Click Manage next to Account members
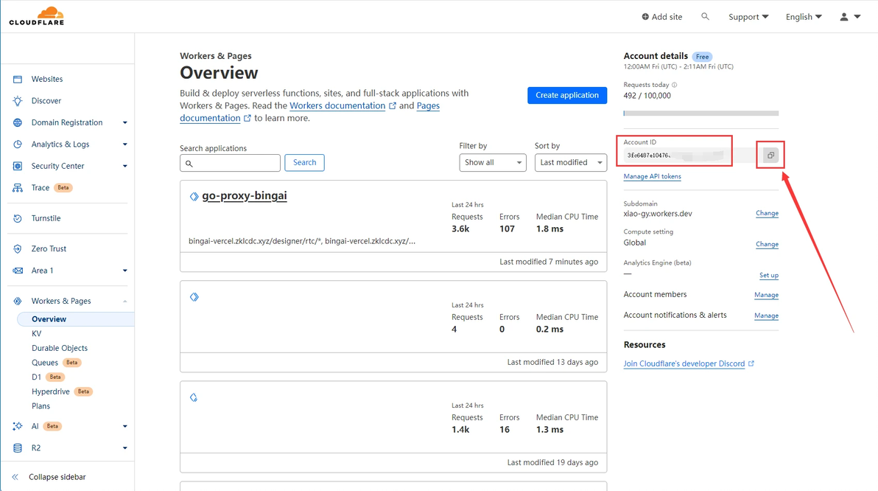 (767, 295)
